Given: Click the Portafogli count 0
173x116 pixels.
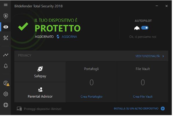Looking at the screenshot, I should point(92,82).
